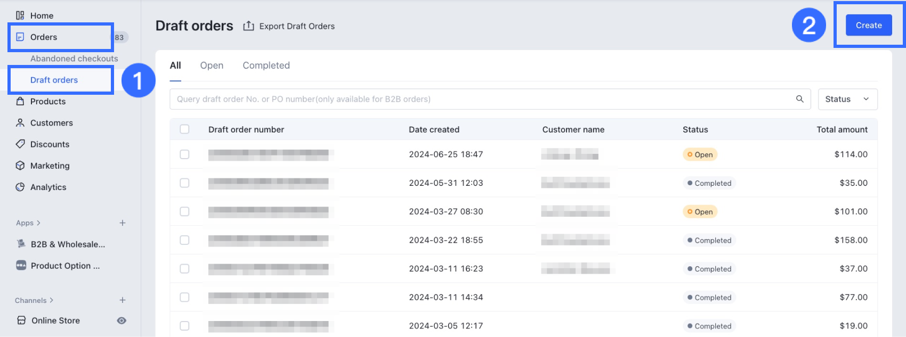Expand the Channels section chevron
The image size is (906, 337).
tap(51, 300)
